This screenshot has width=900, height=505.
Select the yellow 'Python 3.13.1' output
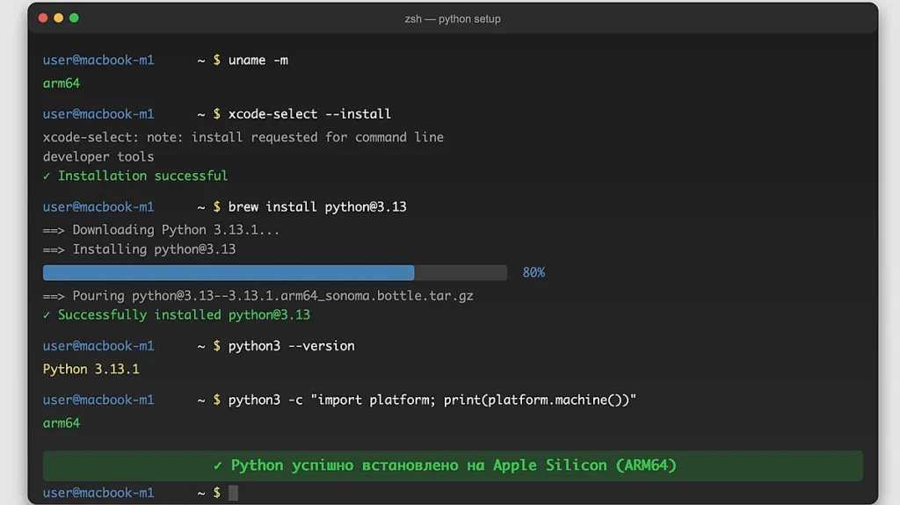91,369
